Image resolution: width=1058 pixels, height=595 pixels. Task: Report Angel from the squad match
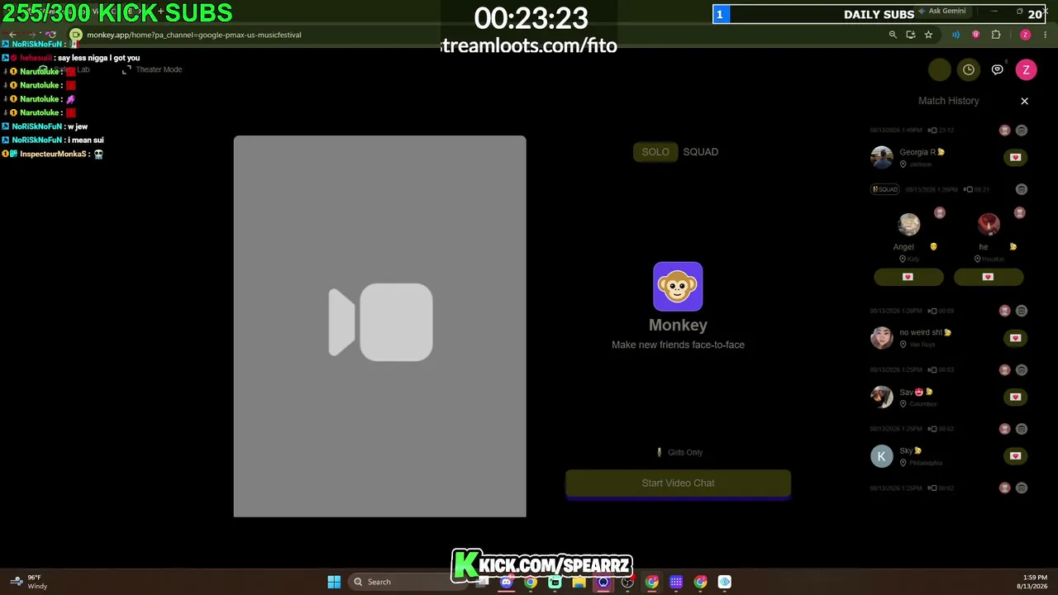(x=940, y=213)
